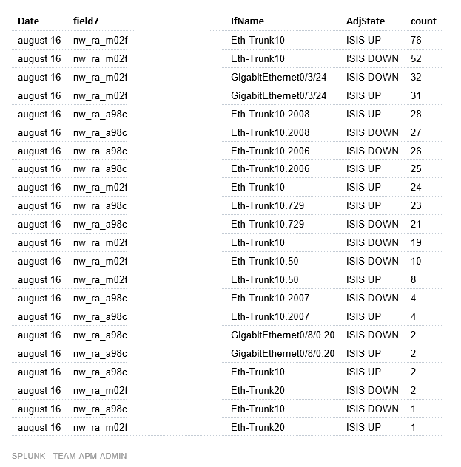Select Eth-Trunk10.729 with ISIS UP state

[267, 206]
